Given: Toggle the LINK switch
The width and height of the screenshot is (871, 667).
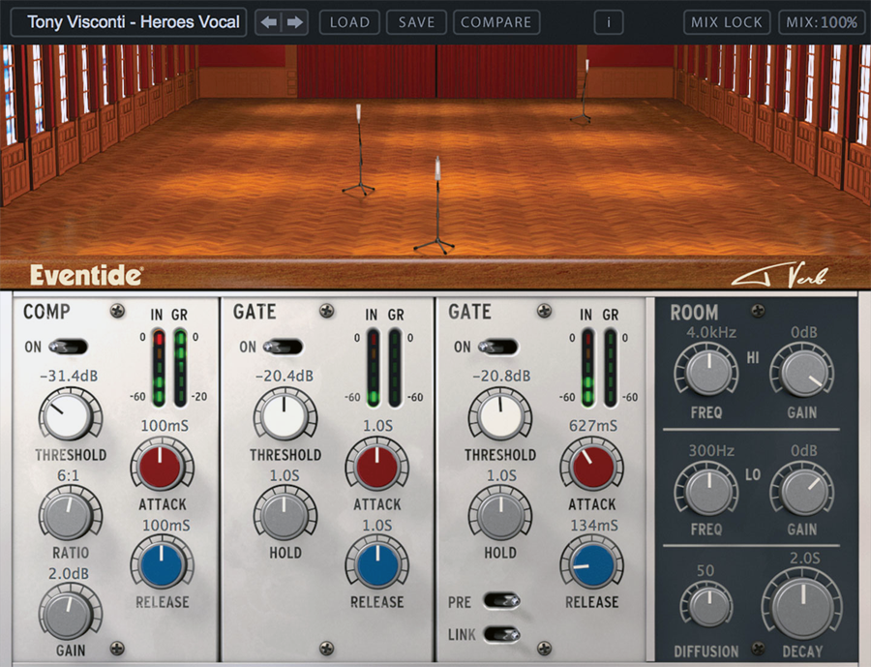Looking at the screenshot, I should [501, 634].
